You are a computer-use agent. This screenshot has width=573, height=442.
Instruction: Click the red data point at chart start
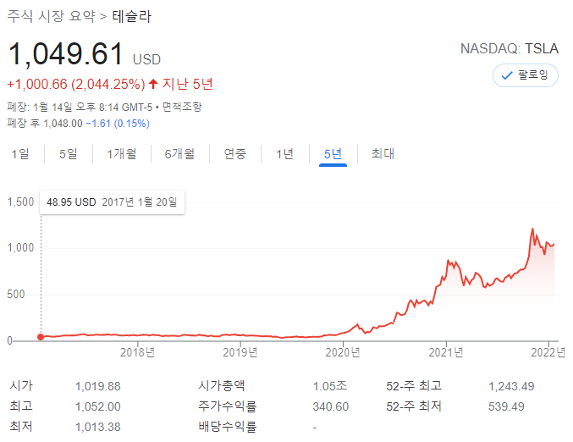pyautogui.click(x=41, y=337)
